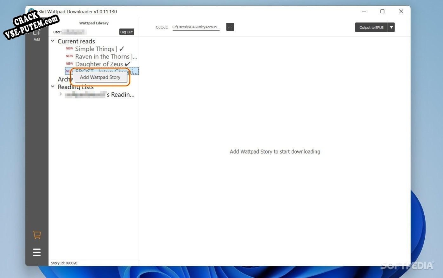
Task: Log out of the Wattpad account
Action: (x=126, y=32)
